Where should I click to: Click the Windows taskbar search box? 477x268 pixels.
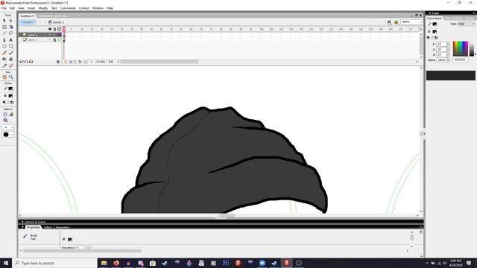[x=54, y=263]
